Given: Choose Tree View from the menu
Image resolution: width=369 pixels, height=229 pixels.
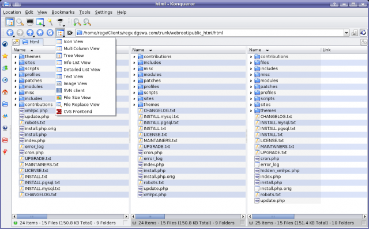Looking at the screenshot, I should [85, 55].
